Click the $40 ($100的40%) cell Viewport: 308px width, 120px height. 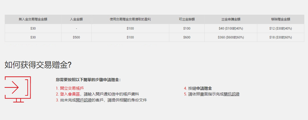(231, 28)
